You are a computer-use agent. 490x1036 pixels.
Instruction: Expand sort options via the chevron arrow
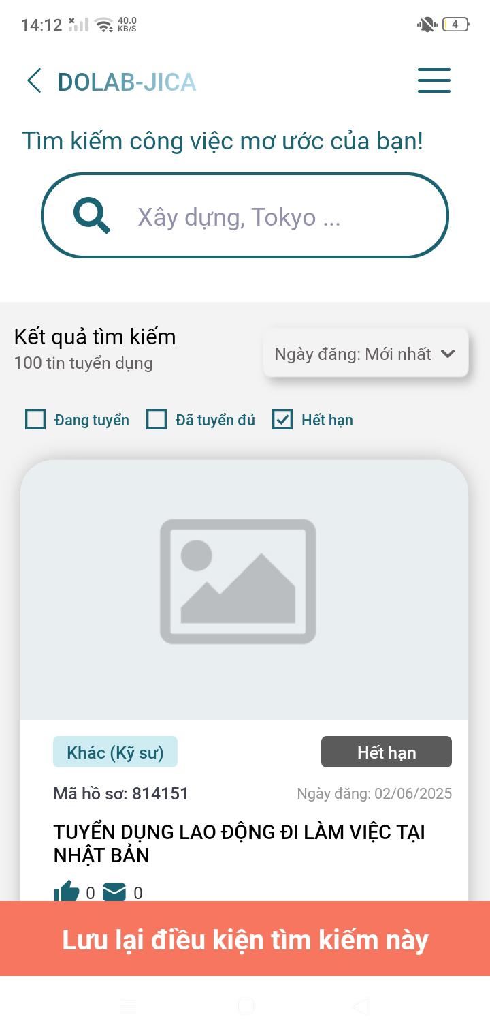coord(447,354)
